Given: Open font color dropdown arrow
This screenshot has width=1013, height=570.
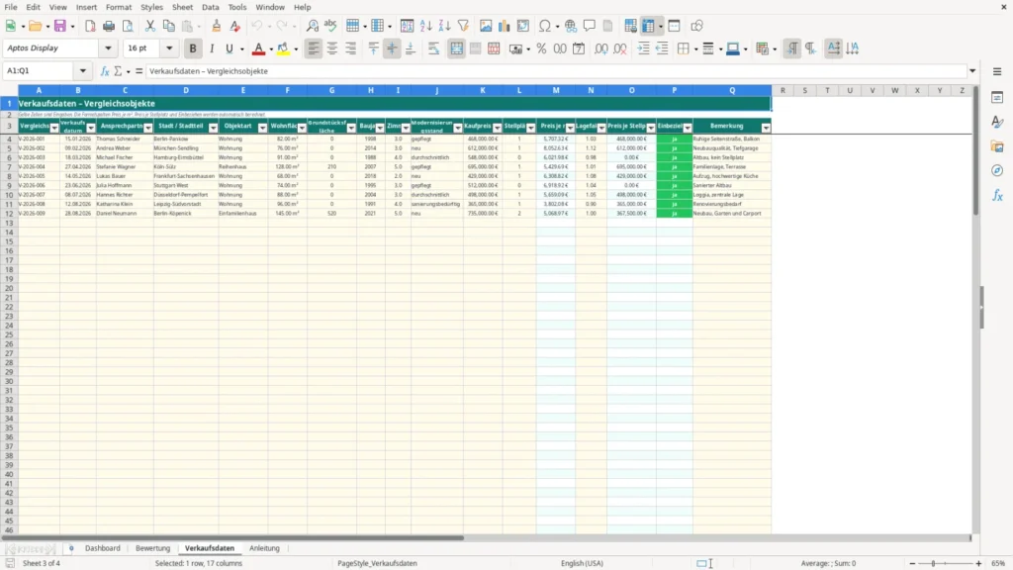Looking at the screenshot, I should point(271,49).
